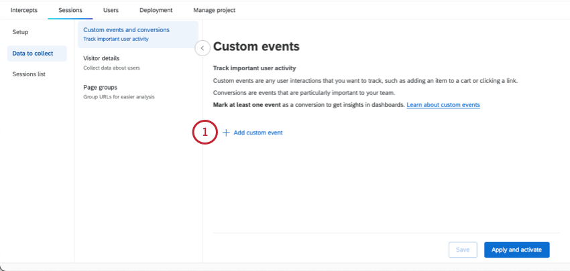Select Setup in the left sidebar
Image resolution: width=570 pixels, height=271 pixels.
click(20, 32)
